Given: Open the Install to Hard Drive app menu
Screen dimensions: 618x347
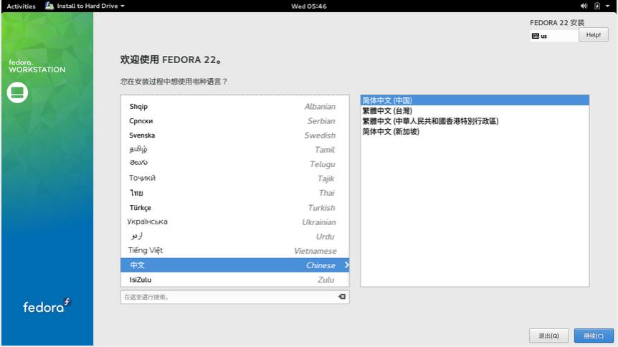Looking at the screenshot, I should click(85, 6).
